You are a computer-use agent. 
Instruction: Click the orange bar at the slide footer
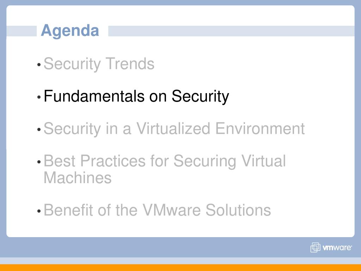(x=180, y=267)
